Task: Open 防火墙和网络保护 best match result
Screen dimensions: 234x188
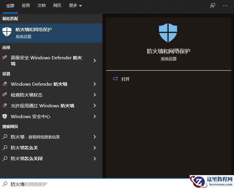Action: coord(51,33)
